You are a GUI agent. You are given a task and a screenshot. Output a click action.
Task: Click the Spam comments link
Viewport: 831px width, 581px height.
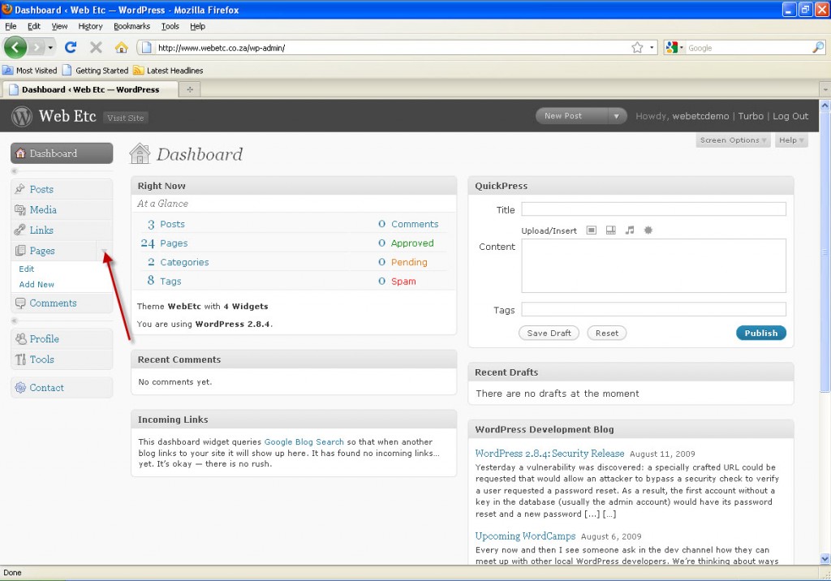tap(403, 281)
